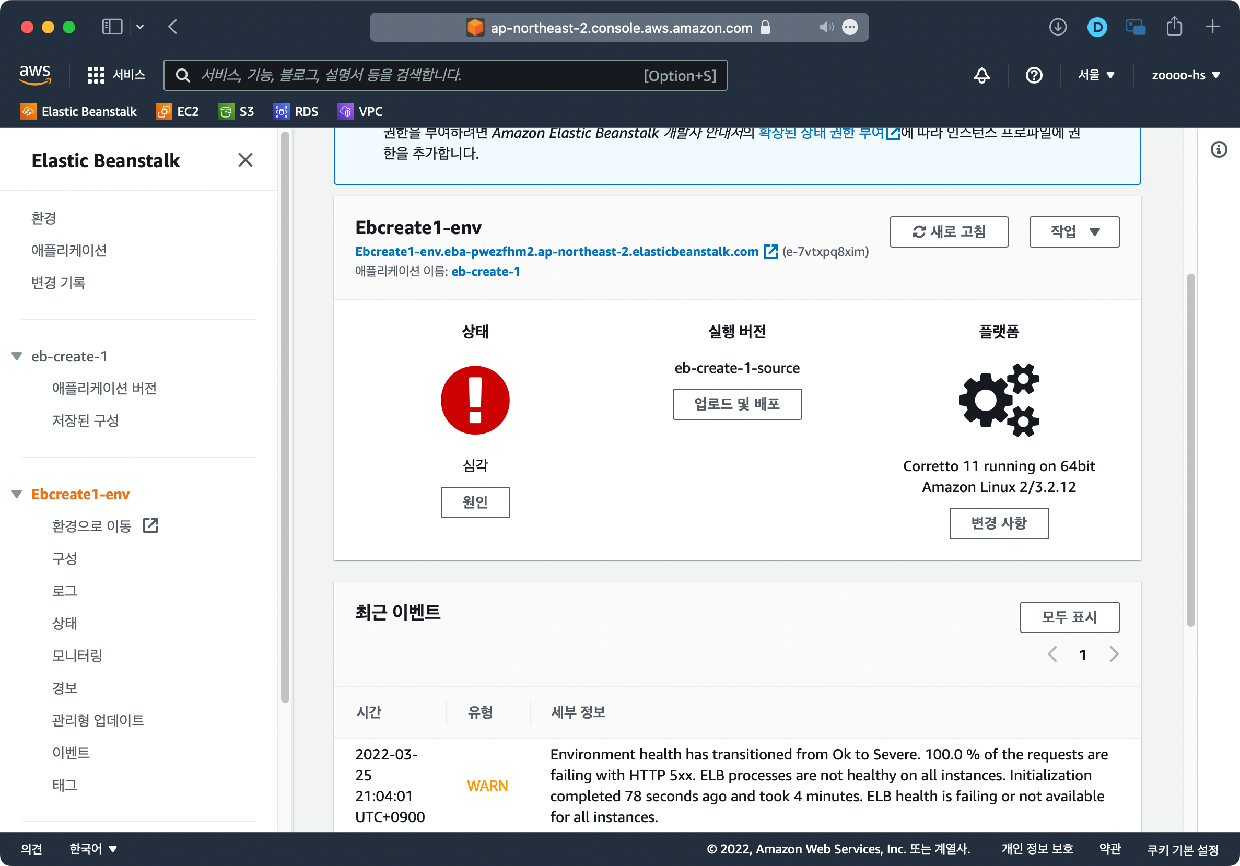Click the search magnifier icon

click(183, 75)
